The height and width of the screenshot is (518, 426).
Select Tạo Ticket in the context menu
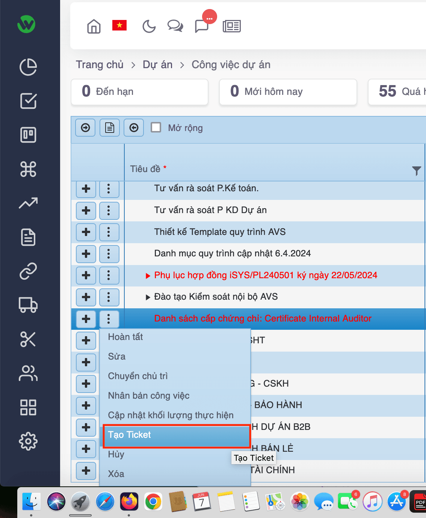(177, 436)
